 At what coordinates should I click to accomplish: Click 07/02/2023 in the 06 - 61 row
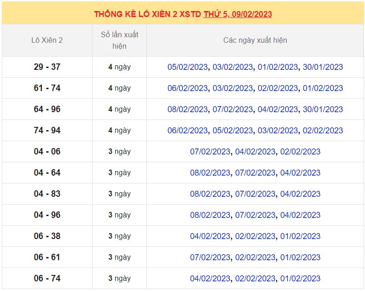(210, 257)
